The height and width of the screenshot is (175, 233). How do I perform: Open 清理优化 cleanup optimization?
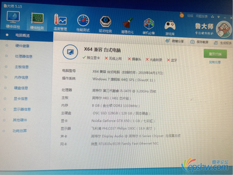click(x=127, y=25)
